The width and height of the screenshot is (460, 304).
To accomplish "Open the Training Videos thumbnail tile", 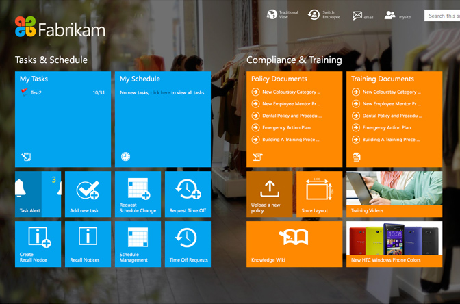I will tap(394, 194).
